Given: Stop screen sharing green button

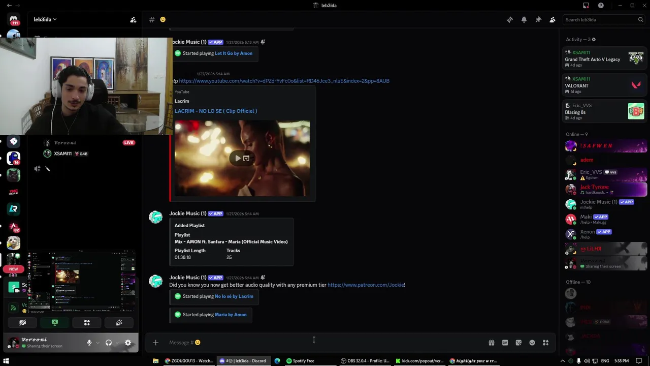Looking at the screenshot, I should tap(55, 323).
